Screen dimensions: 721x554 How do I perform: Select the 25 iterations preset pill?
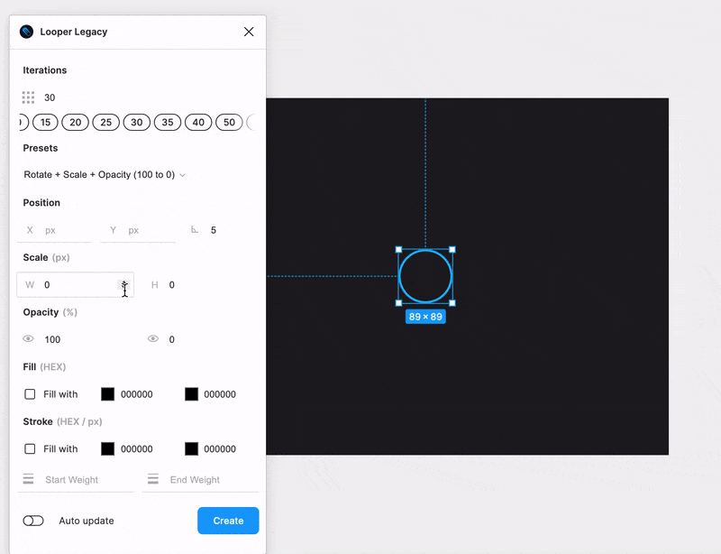[x=106, y=123]
